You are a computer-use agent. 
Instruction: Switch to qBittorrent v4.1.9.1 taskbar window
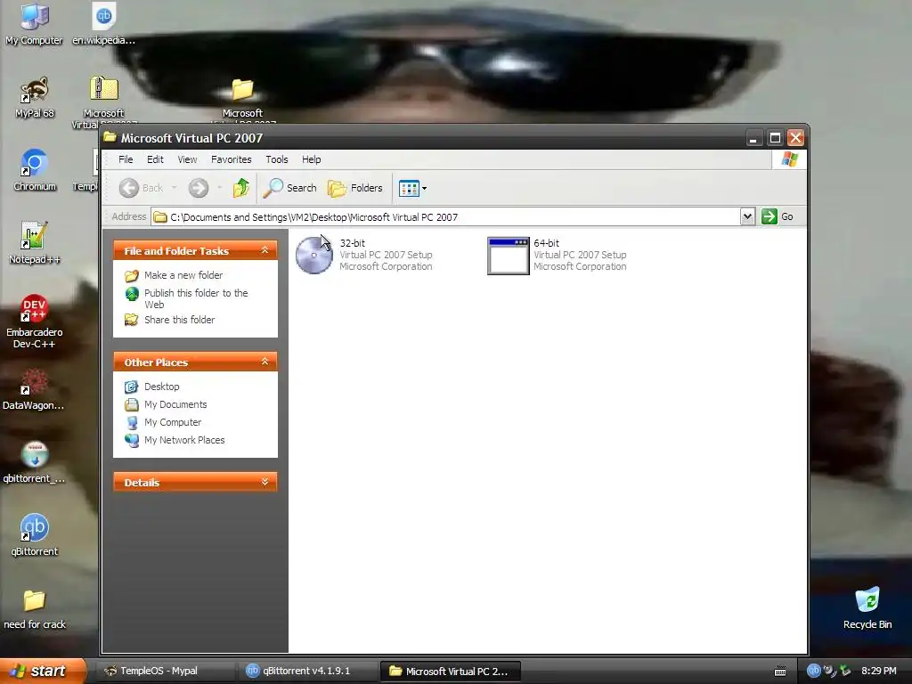point(307,671)
